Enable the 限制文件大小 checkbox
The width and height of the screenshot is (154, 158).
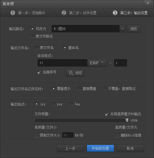pyautogui.click(x=36, y=135)
